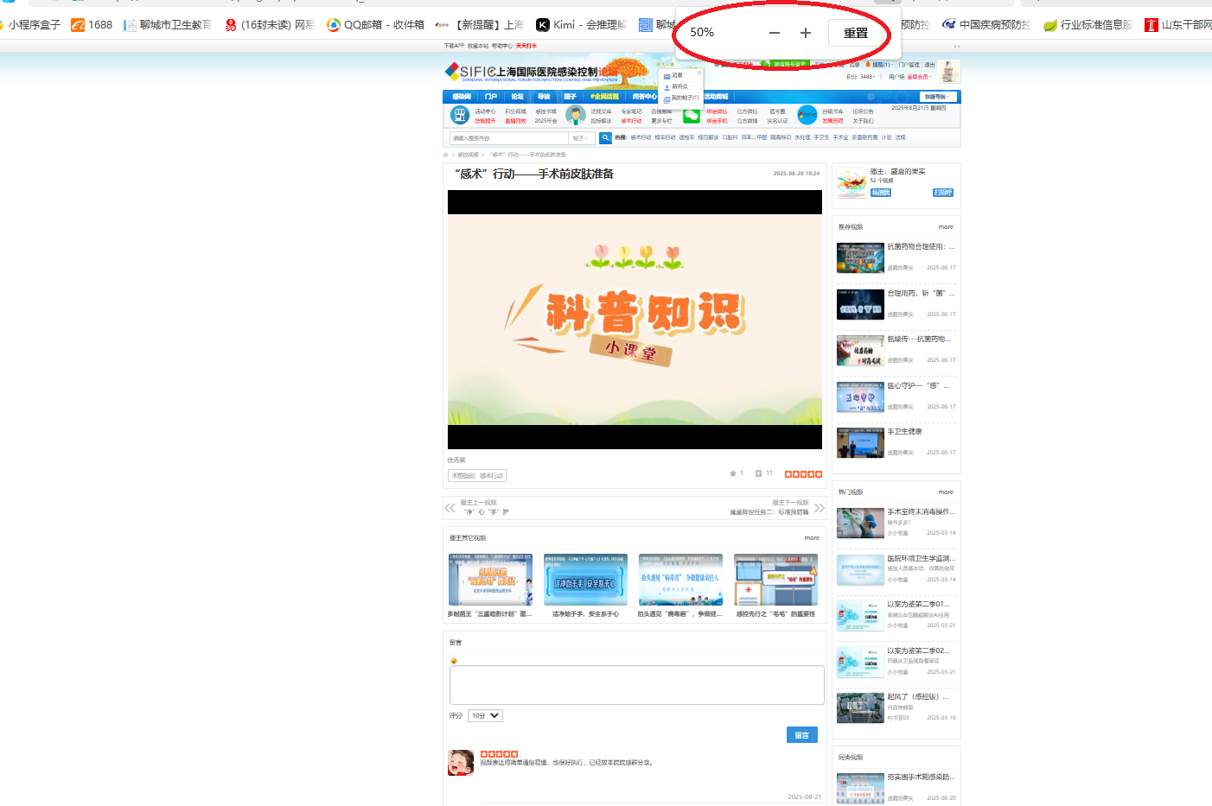Click inside the comment text area
Image resolution: width=1212 pixels, height=806 pixels.
click(x=636, y=685)
